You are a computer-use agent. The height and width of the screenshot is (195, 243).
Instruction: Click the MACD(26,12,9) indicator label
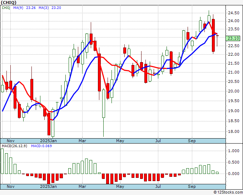(14, 146)
